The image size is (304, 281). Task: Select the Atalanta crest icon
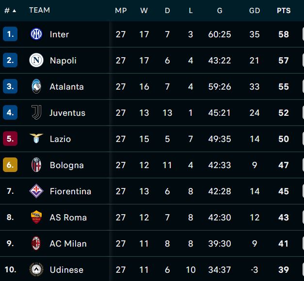36,86
